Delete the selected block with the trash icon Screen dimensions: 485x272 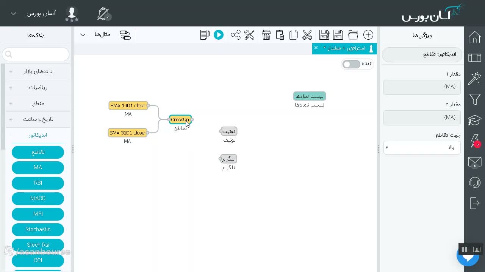266,35
